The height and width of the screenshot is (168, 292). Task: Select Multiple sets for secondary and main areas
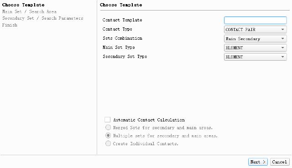click(x=108, y=136)
